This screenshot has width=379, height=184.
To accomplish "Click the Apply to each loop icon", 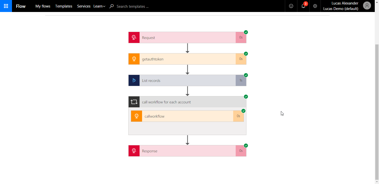I will pos(134,102).
